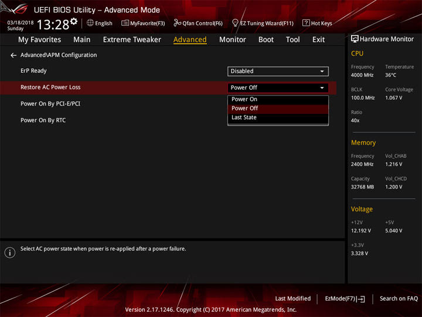The width and height of the screenshot is (422, 317).
Task: Click CPU frequency value 4000 MHz
Action: pos(362,75)
